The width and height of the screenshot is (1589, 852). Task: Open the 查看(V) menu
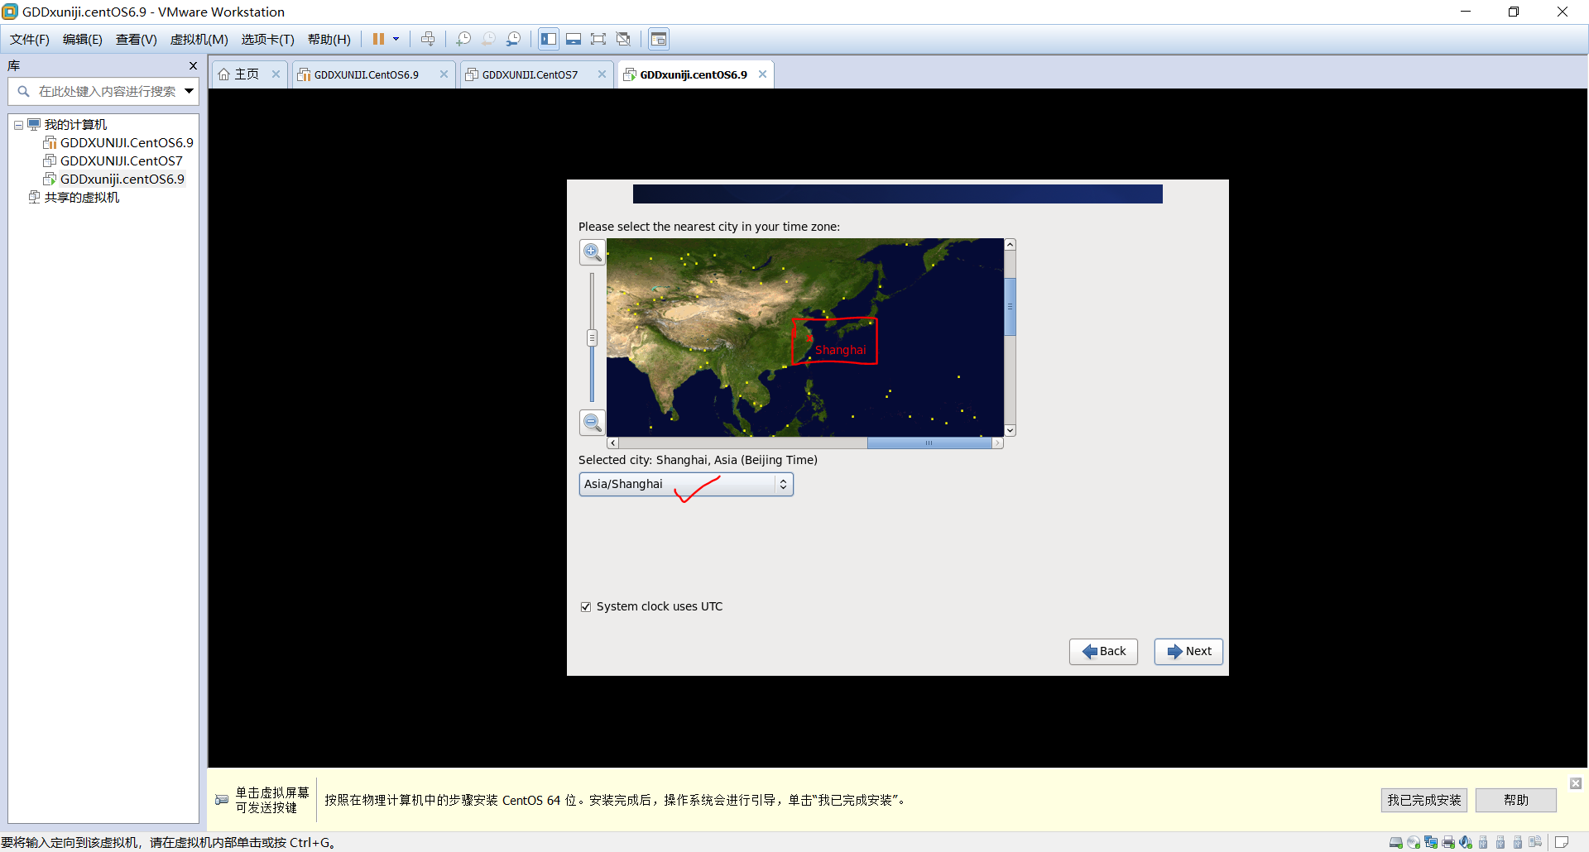point(137,39)
